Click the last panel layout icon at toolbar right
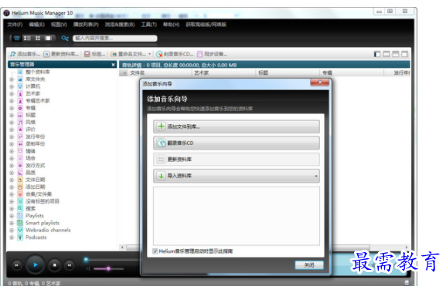 pos(404,54)
